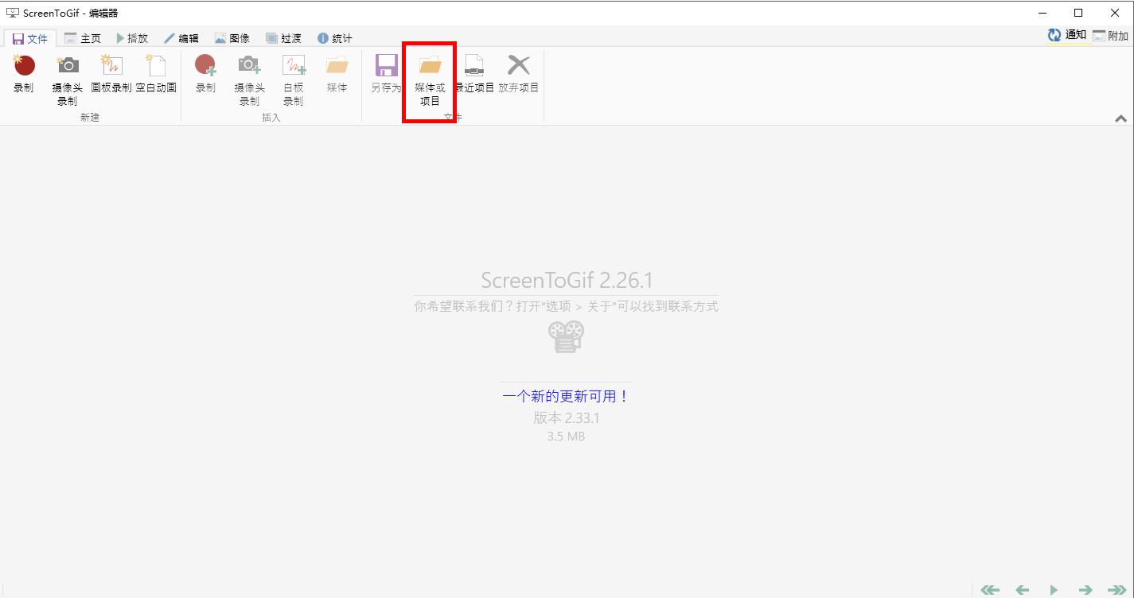This screenshot has width=1134, height=598.
Task: Insert media (媒体) into the project
Action: click(336, 76)
